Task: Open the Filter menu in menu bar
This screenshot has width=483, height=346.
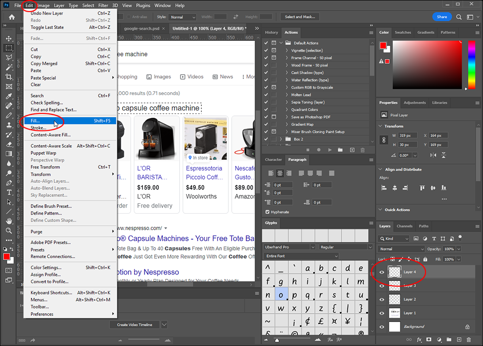Action: point(103,5)
